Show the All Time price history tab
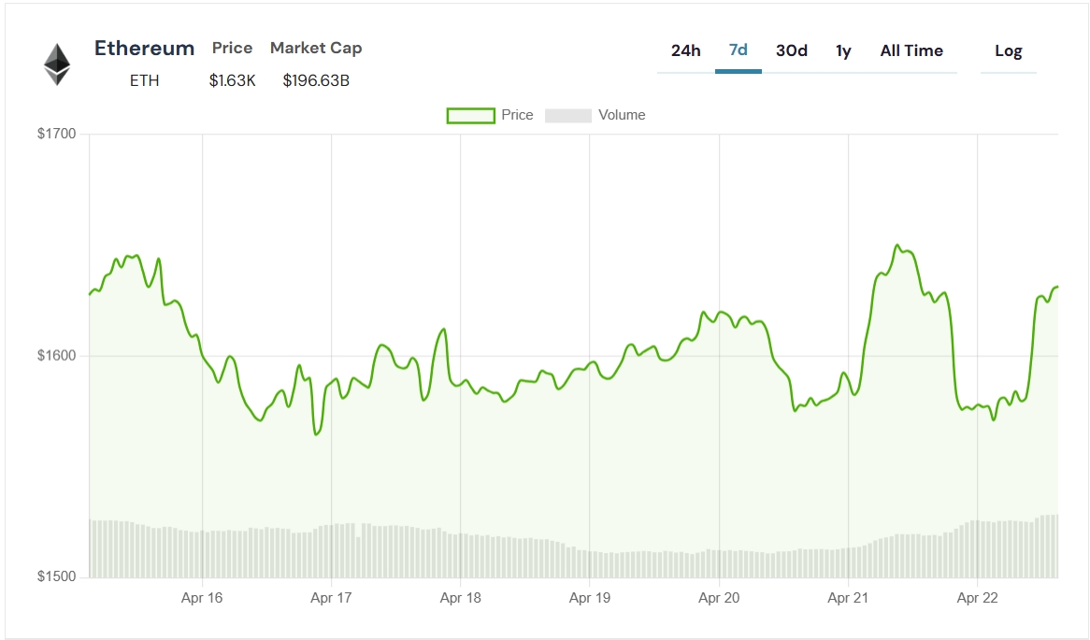Screen dimensions: 1090x640 pyautogui.click(x=911, y=50)
